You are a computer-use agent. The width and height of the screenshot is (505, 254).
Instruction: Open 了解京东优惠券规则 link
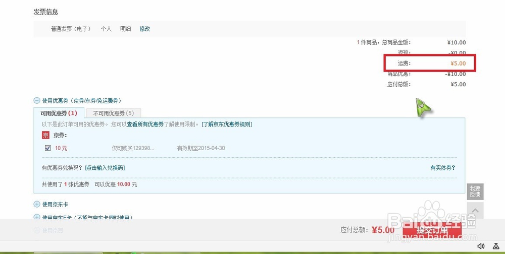tap(227, 124)
